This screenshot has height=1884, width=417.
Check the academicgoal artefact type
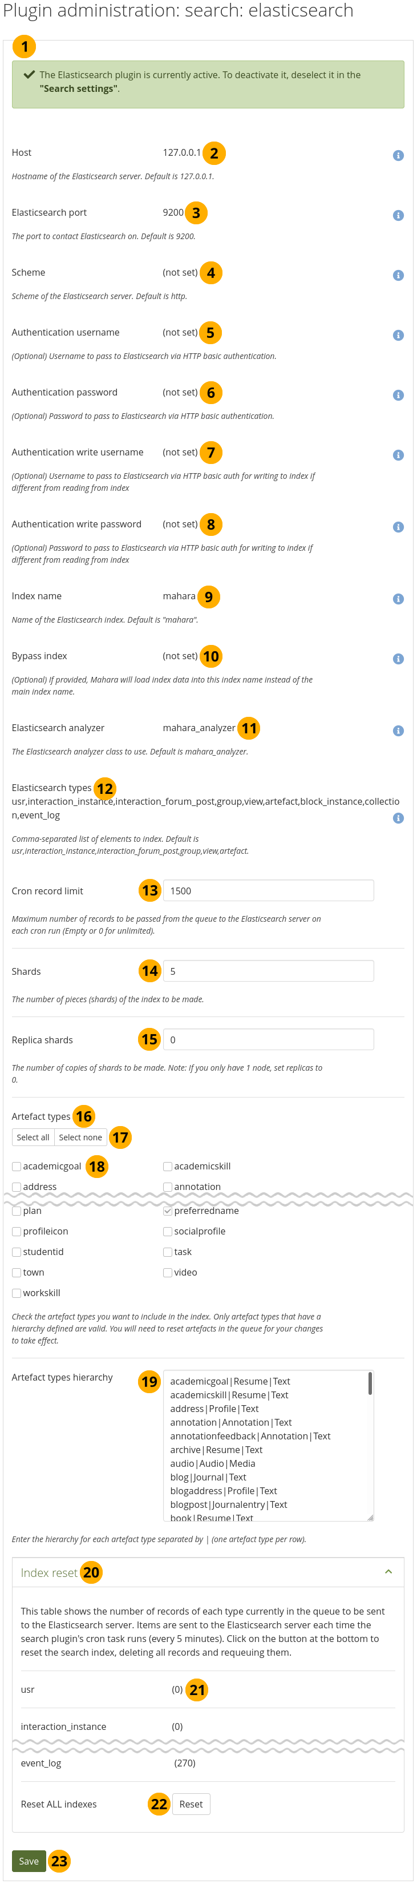tap(17, 1167)
